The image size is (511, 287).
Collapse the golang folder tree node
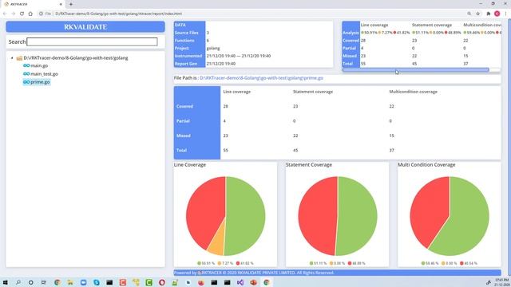[x=12, y=58]
